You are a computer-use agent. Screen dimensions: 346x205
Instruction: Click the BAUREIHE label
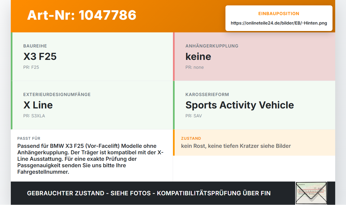[35, 46]
